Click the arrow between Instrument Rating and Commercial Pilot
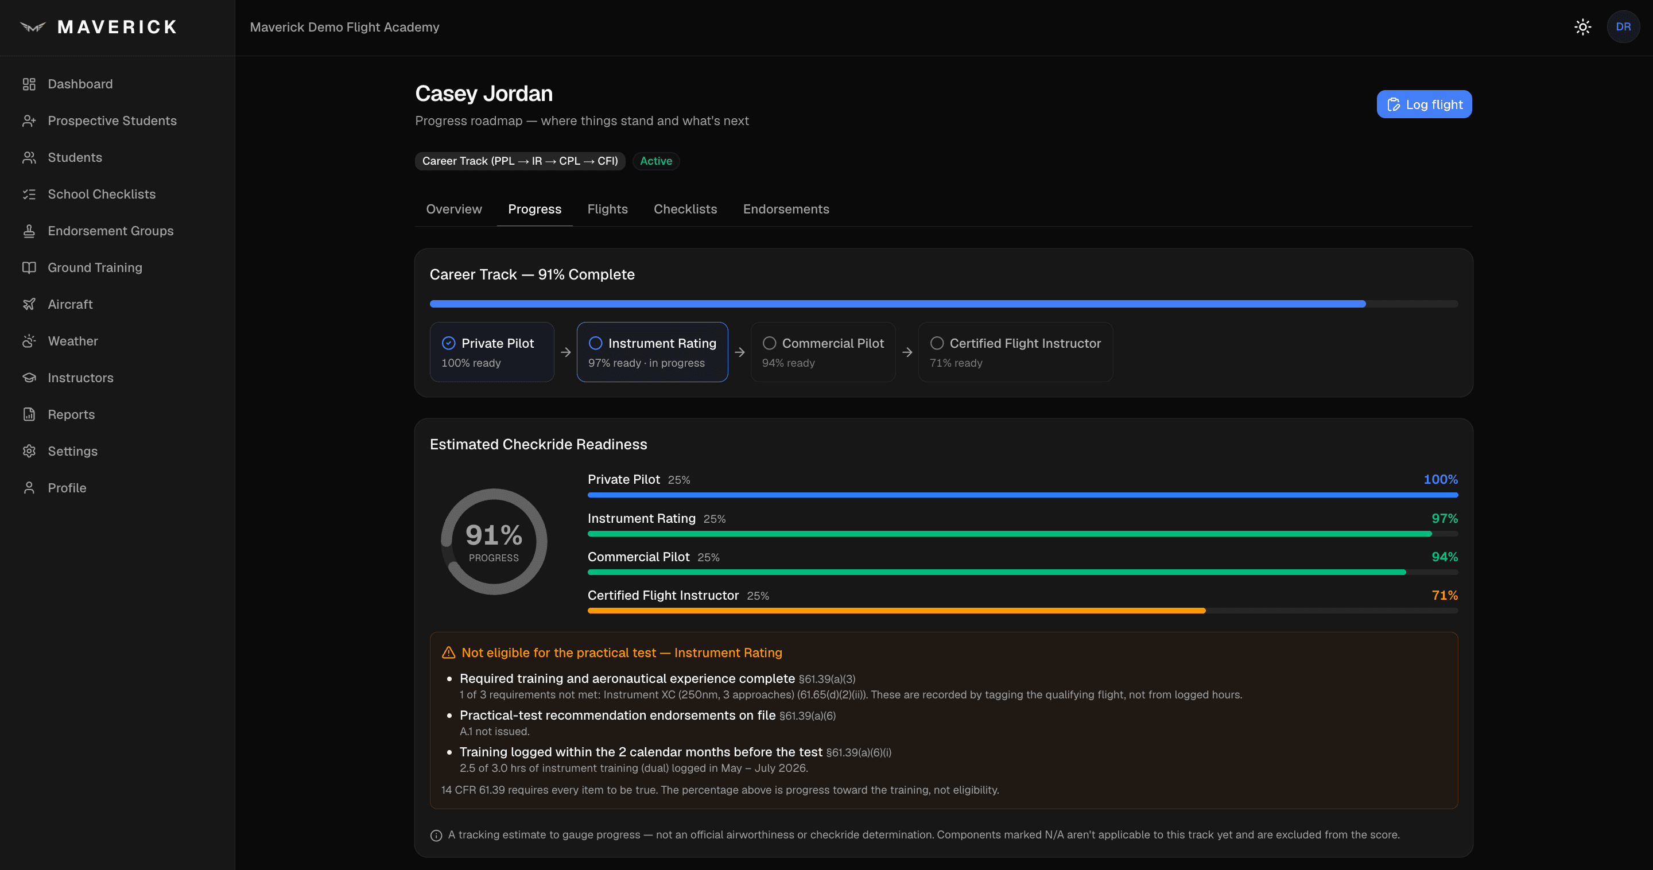 click(739, 352)
